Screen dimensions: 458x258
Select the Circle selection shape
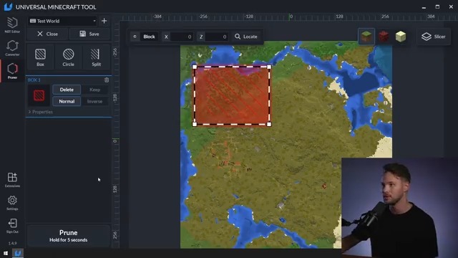(69, 57)
